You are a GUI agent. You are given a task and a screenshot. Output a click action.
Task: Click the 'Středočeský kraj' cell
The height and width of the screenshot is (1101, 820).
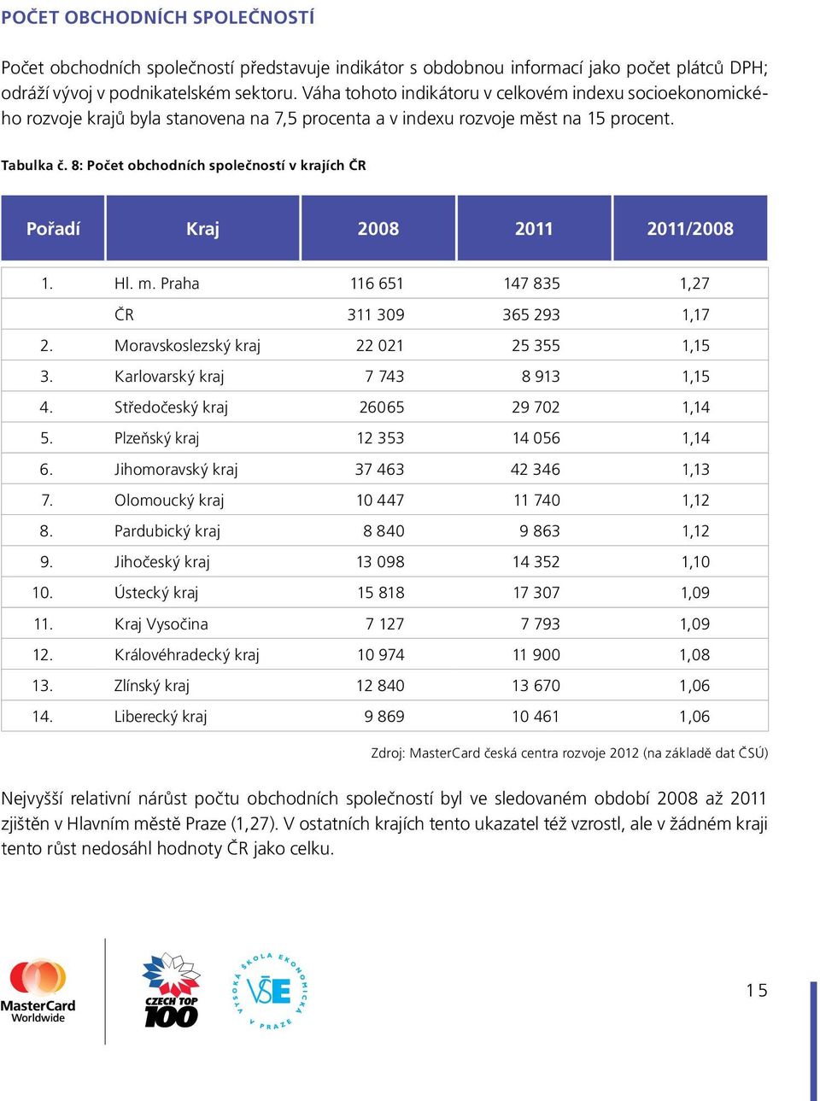point(171,407)
